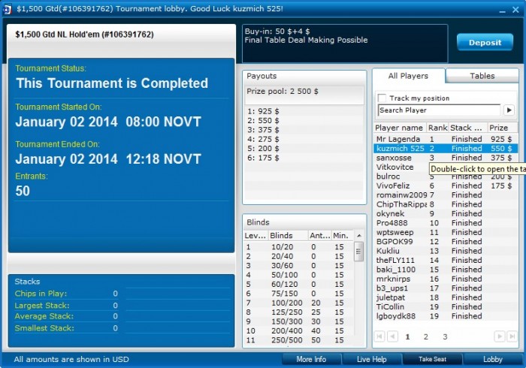This screenshot has height=368, width=526.
Task: Go to last page of player list
Action: click(512, 336)
